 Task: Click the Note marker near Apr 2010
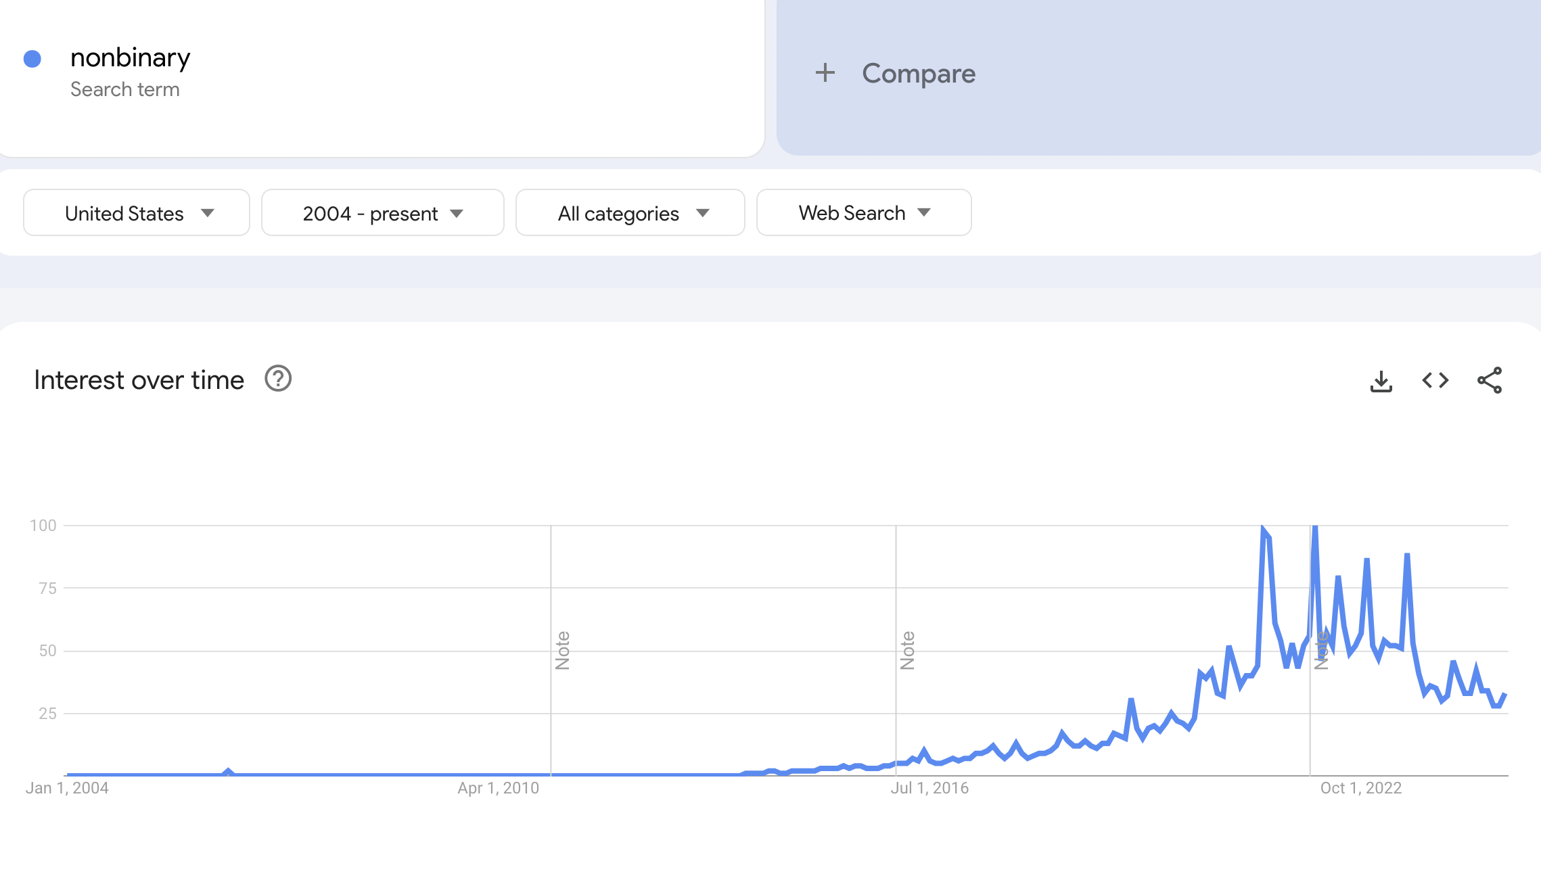562,650
